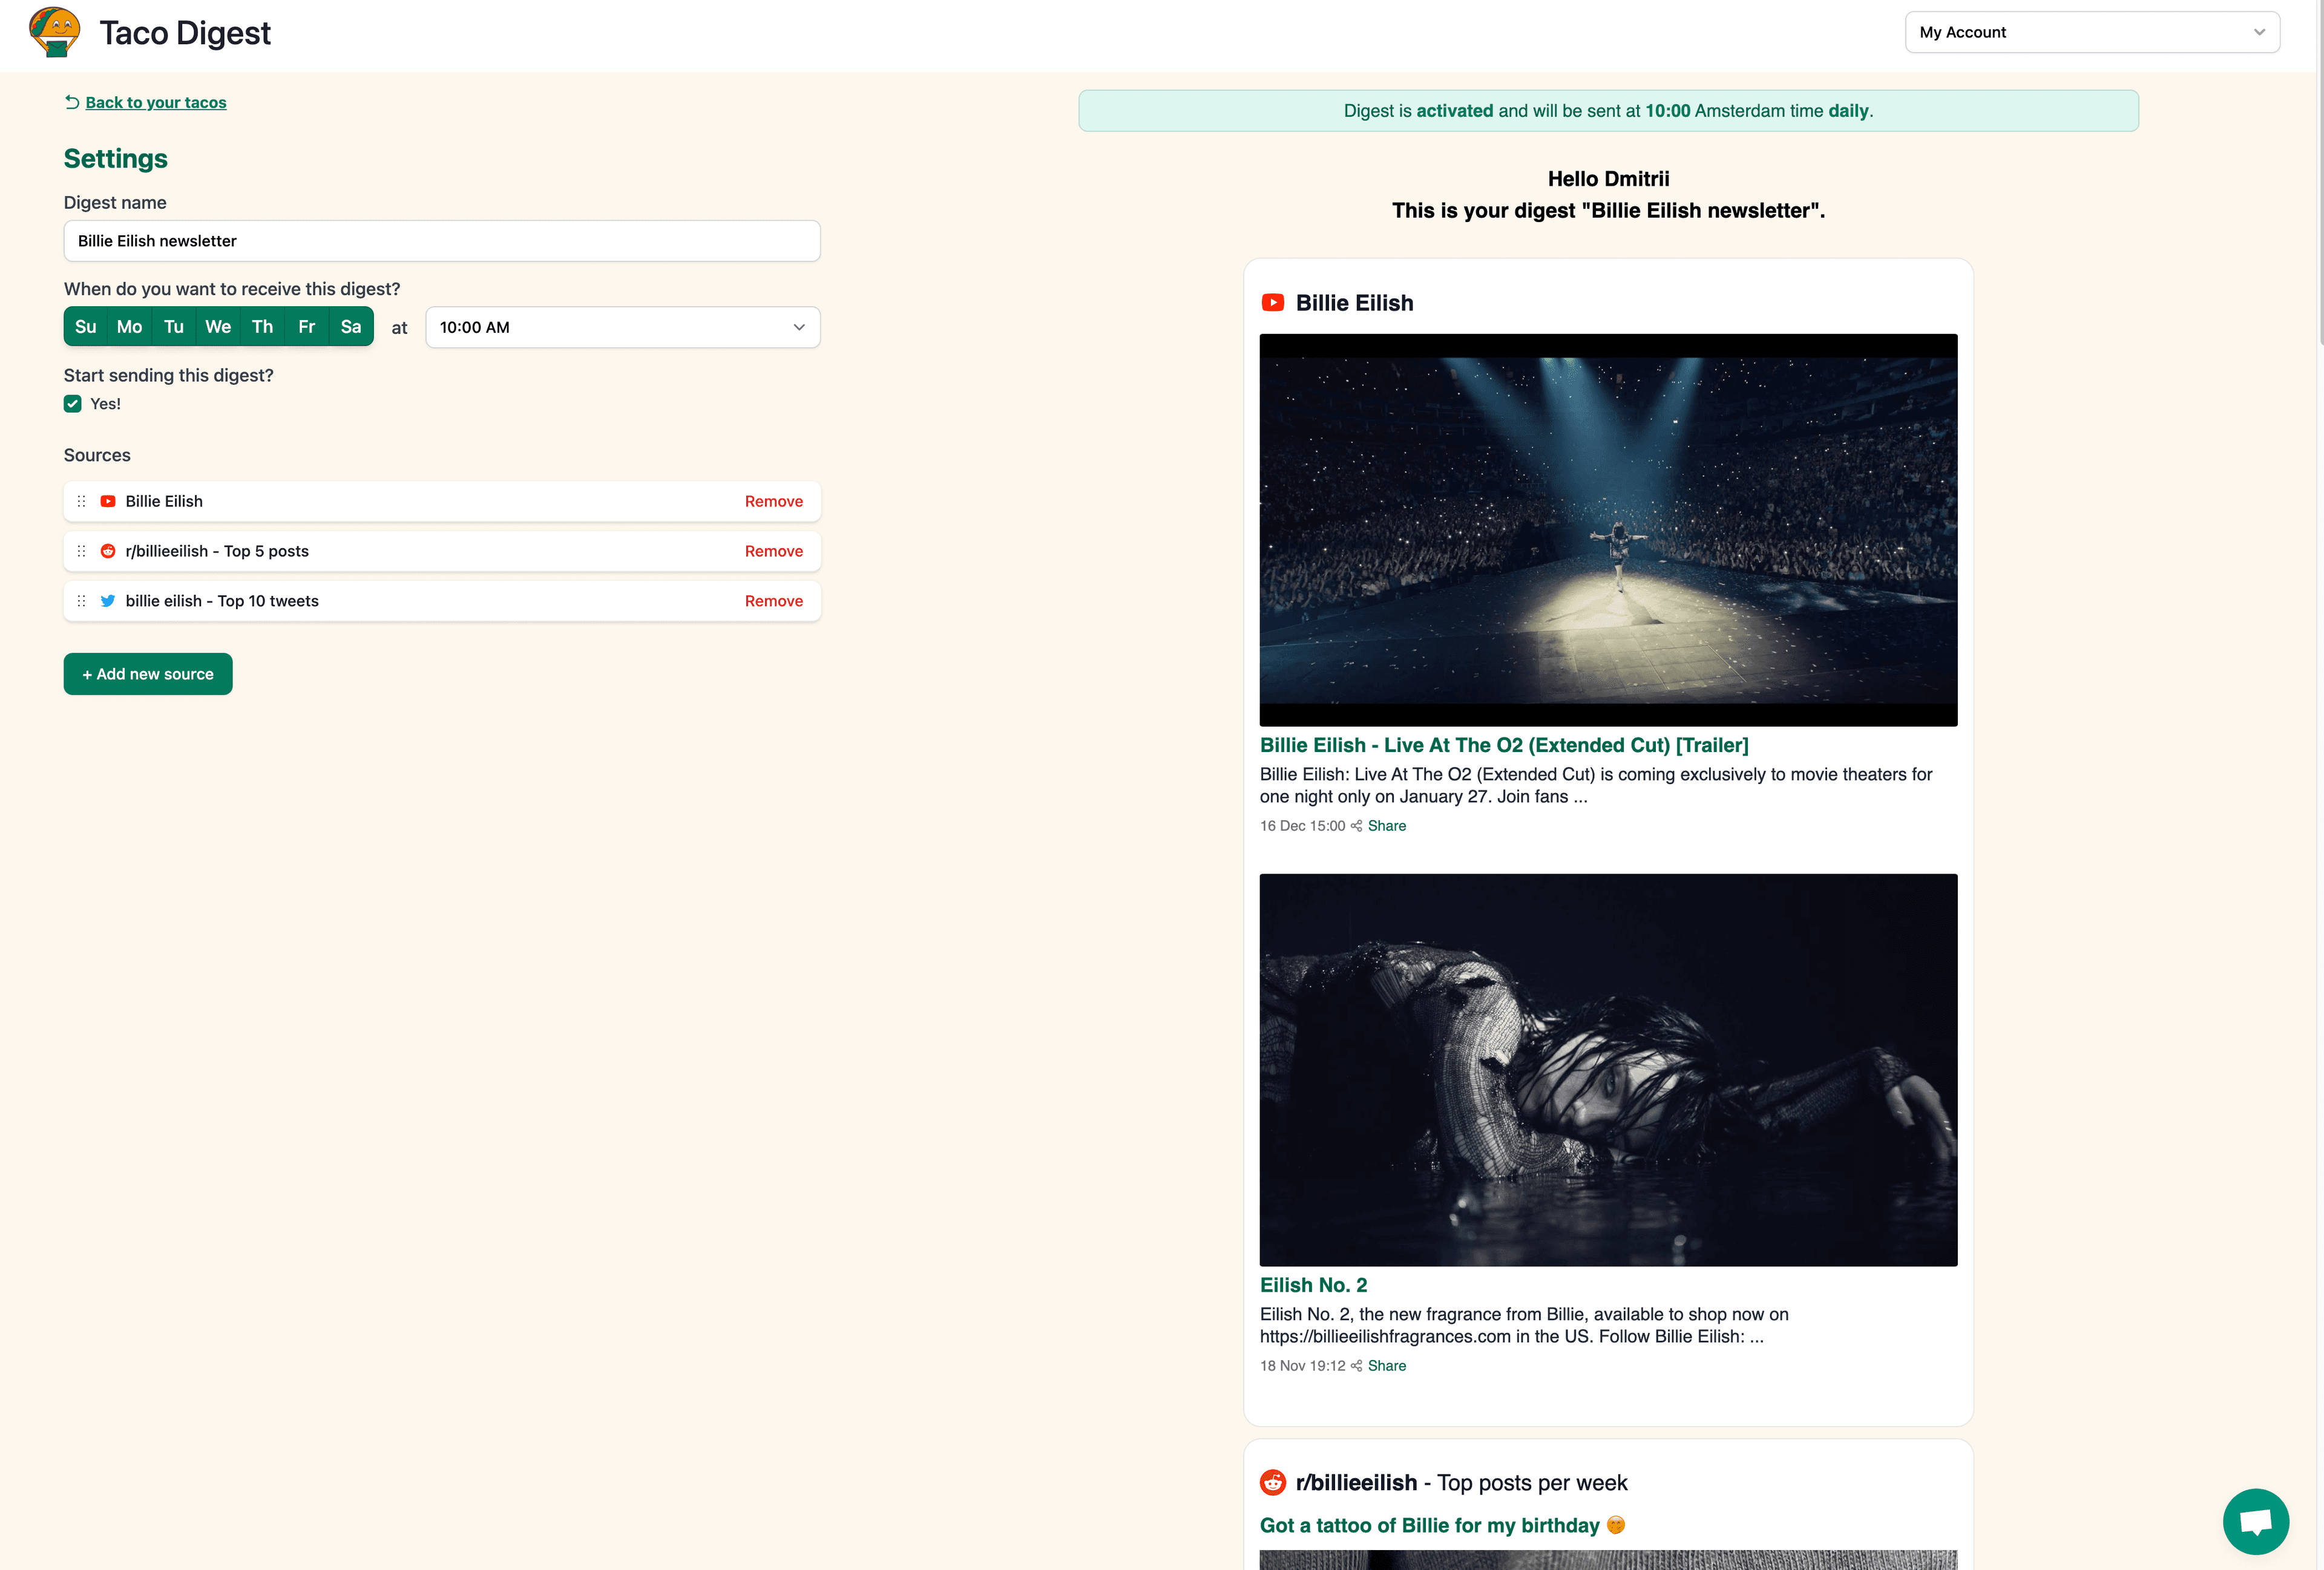Click the r/billieeilish - Top 5 posts label
Viewport: 2324px width, 1570px height.
click(217, 552)
